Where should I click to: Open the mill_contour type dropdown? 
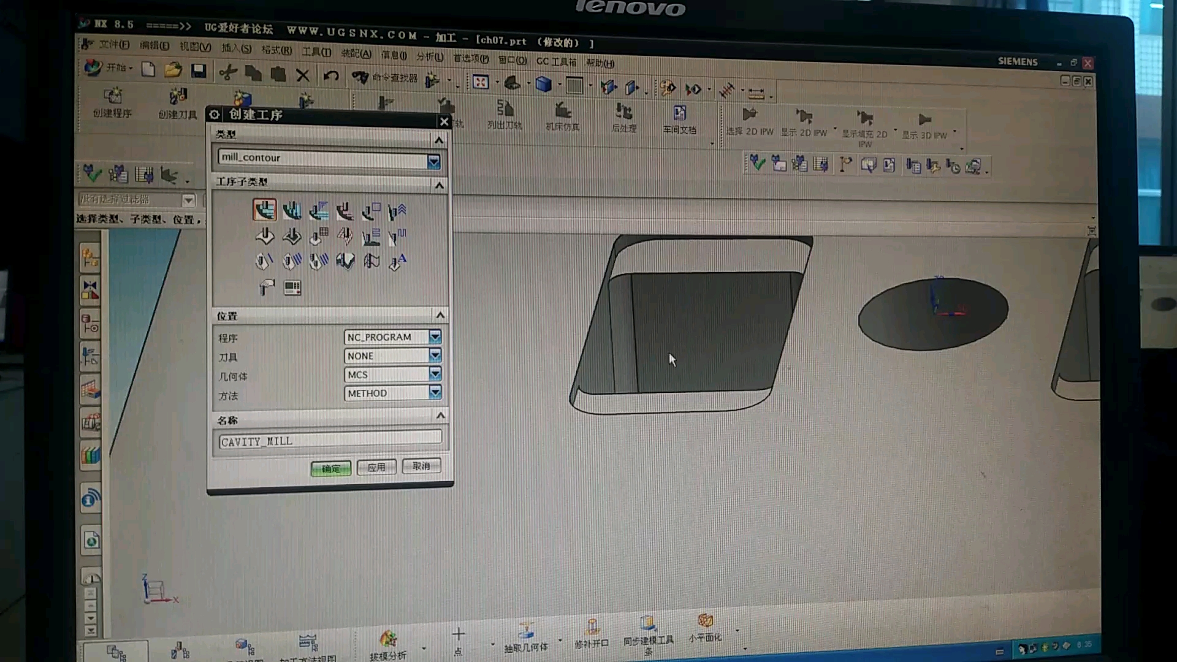click(433, 161)
